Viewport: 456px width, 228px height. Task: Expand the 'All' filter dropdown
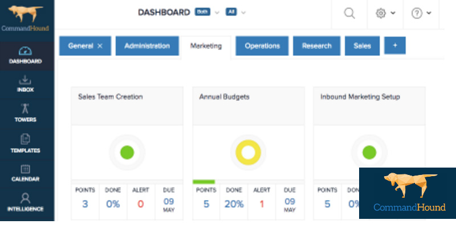[235, 12]
